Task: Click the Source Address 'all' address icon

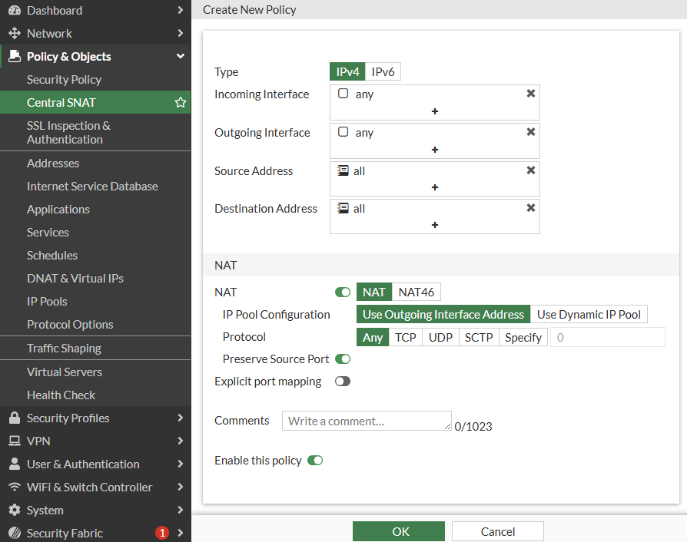Action: point(343,170)
